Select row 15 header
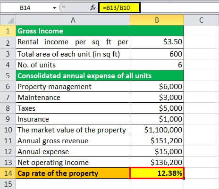 (8, 184)
